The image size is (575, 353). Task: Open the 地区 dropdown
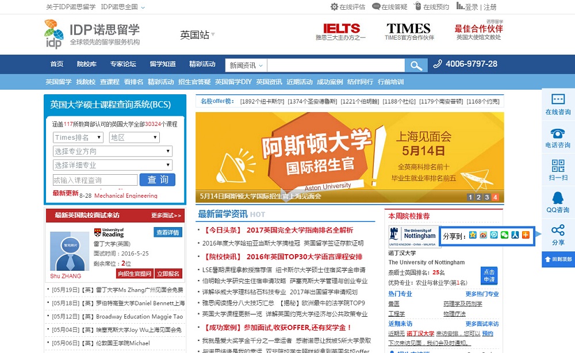pos(134,137)
